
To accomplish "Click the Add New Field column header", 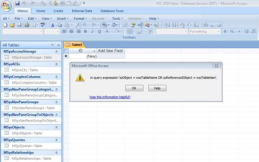I will (x=110, y=51).
